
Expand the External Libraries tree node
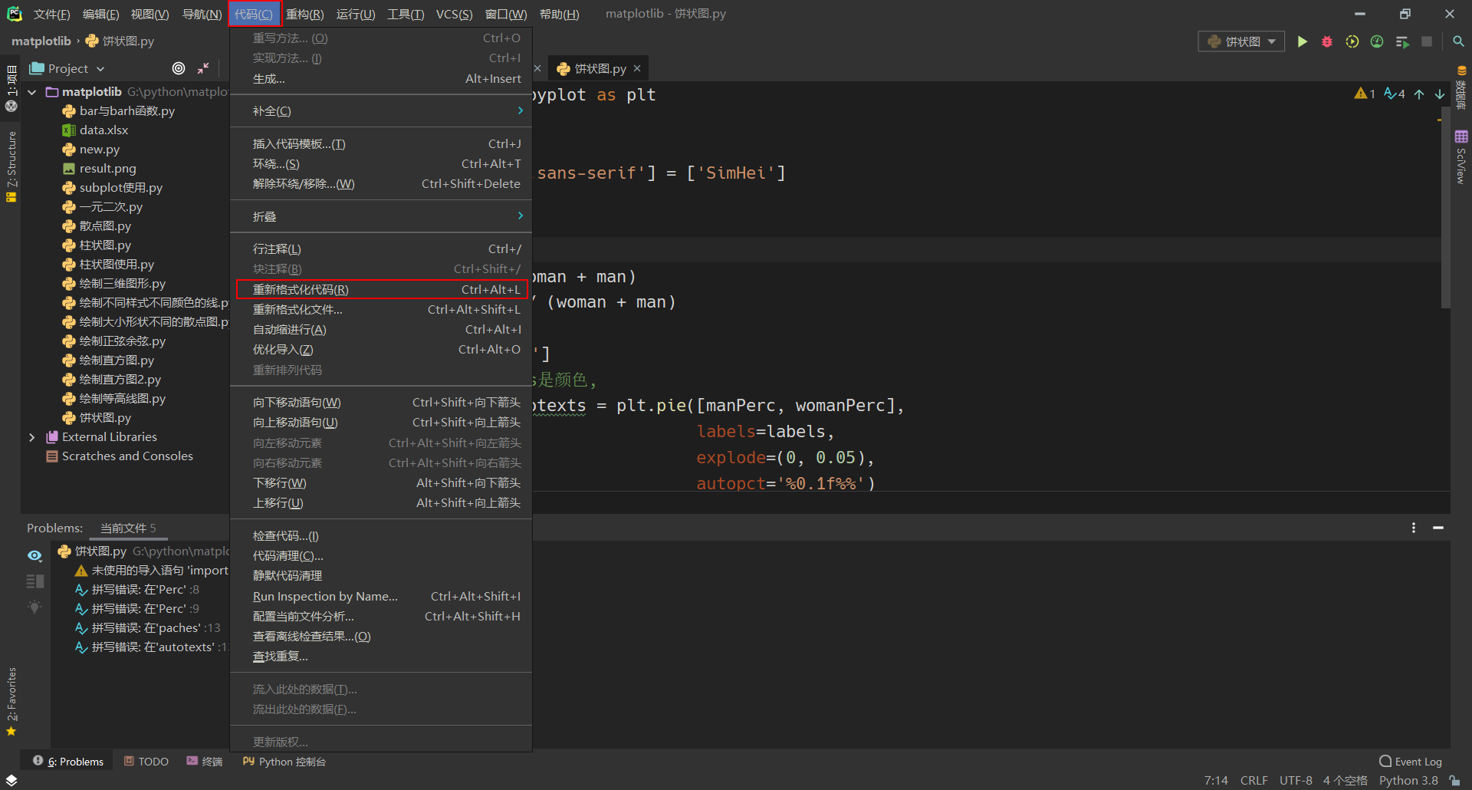pos(31,437)
